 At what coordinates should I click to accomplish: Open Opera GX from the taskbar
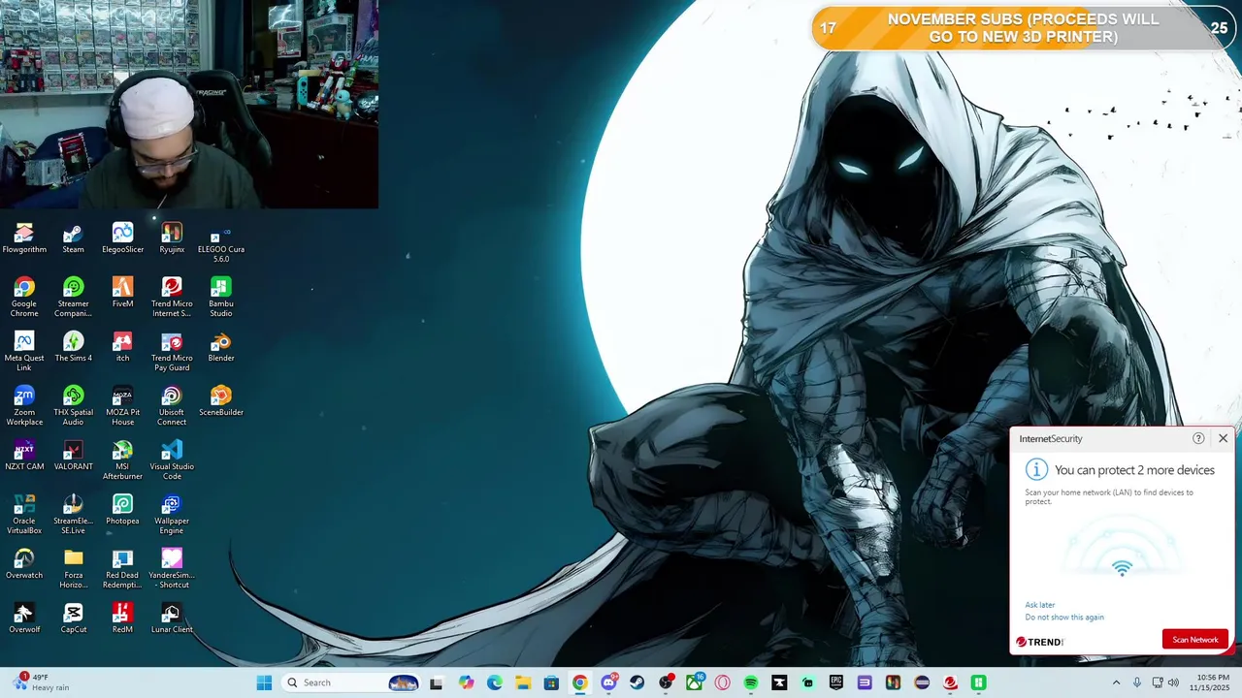point(722,682)
